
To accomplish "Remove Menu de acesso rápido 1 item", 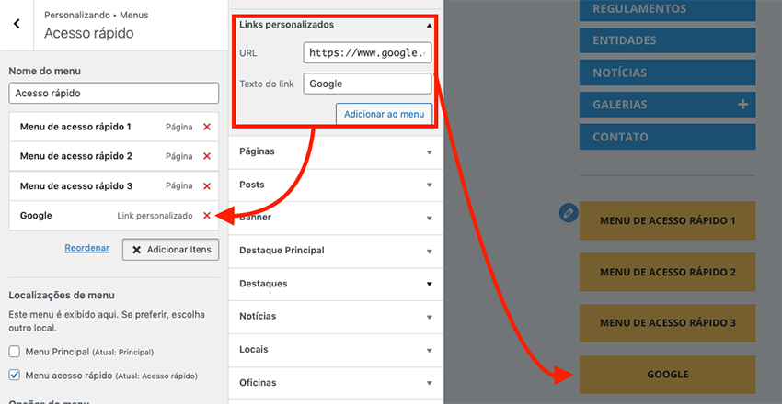I will pyautogui.click(x=206, y=127).
